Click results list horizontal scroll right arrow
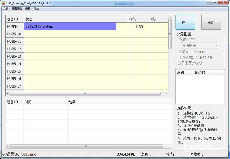Image resolution: width=230 pixels, height=159 pixels. click(x=170, y=146)
